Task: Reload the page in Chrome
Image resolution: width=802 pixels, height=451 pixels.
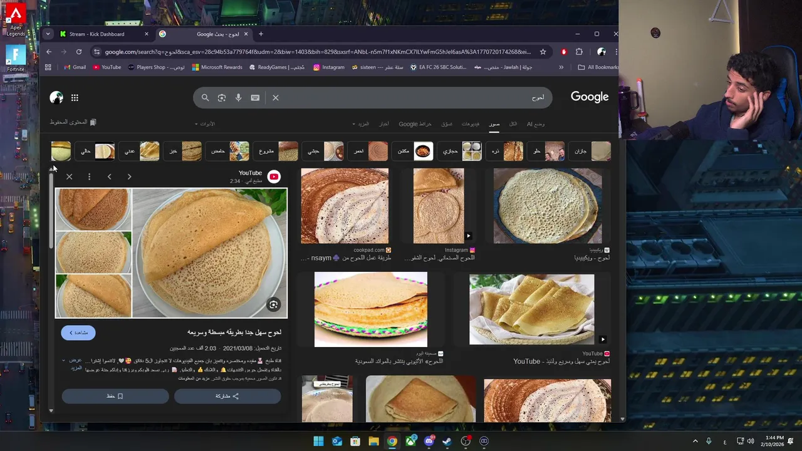Action: (x=78, y=52)
